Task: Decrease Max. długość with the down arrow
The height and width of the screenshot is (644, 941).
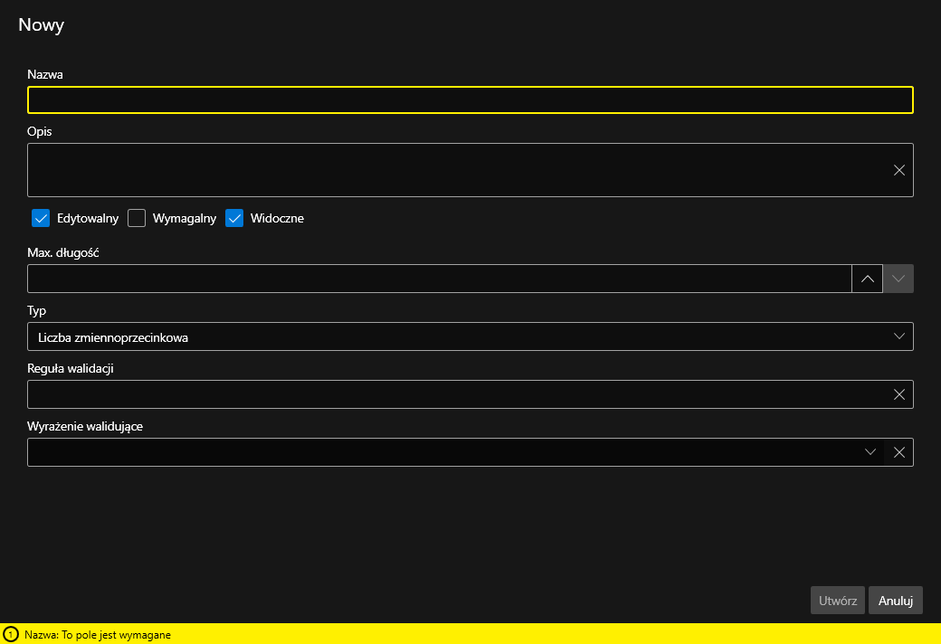Action: pyautogui.click(x=898, y=279)
